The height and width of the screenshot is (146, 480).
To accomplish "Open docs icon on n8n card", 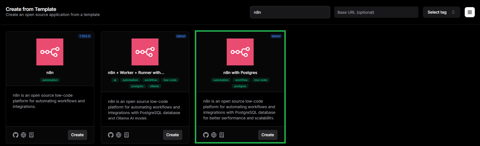I will pyautogui.click(x=31, y=135).
